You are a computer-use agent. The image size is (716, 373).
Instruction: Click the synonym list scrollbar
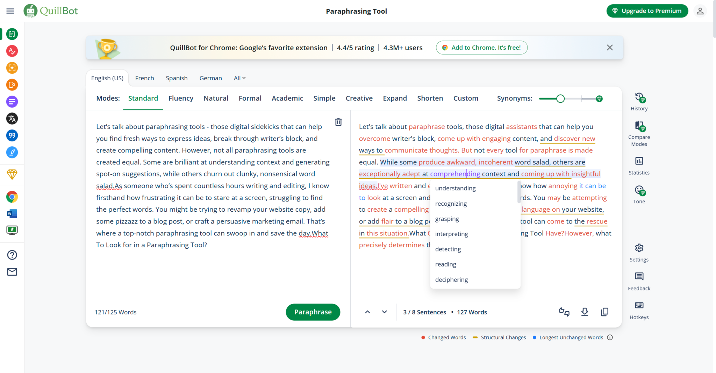pyautogui.click(x=519, y=192)
